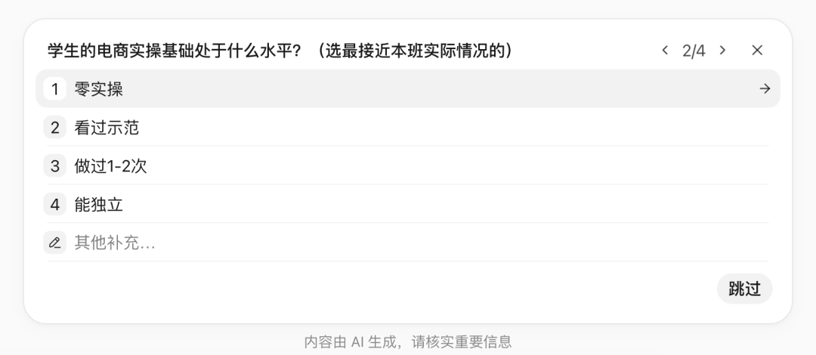Select 能独立 as the answer
The image size is (816, 355).
point(408,204)
